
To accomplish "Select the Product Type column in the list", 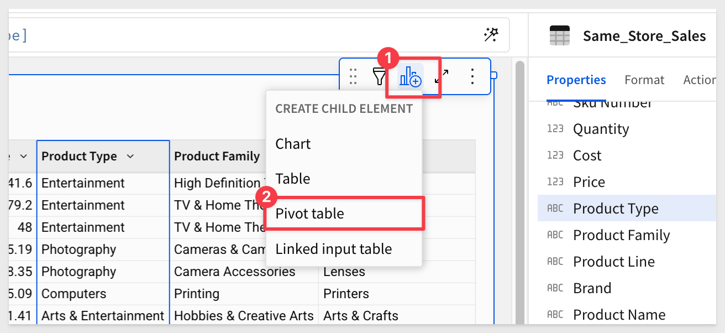I will (x=616, y=209).
